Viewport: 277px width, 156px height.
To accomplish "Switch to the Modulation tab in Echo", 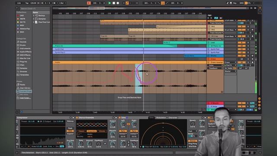I will tap(161, 117).
